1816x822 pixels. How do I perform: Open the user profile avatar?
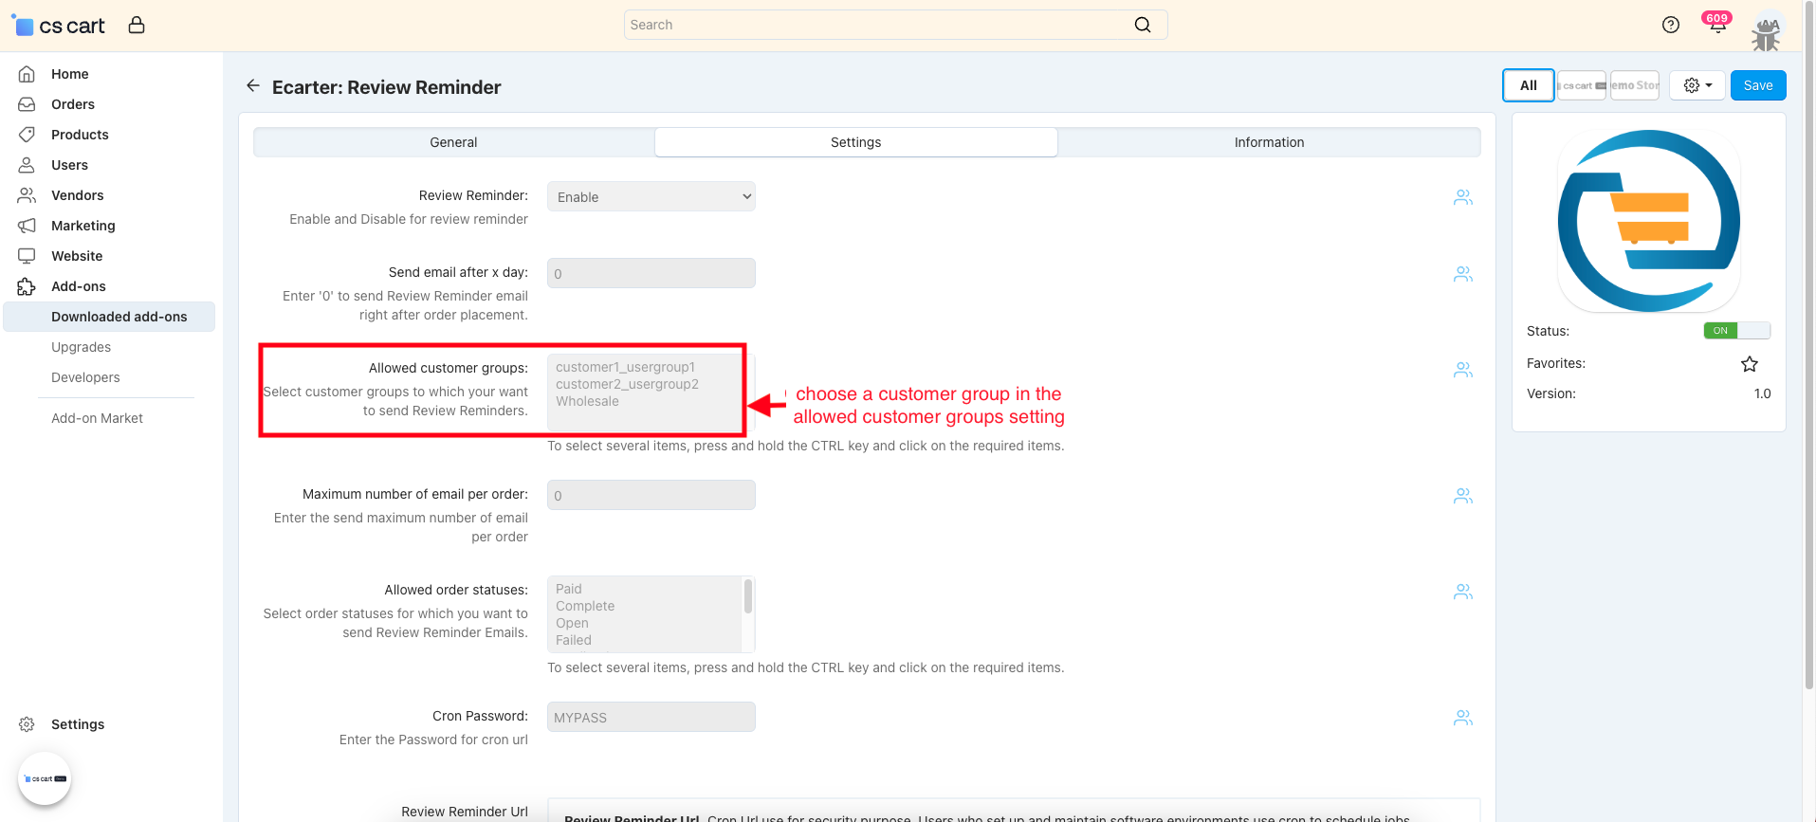tap(1766, 30)
